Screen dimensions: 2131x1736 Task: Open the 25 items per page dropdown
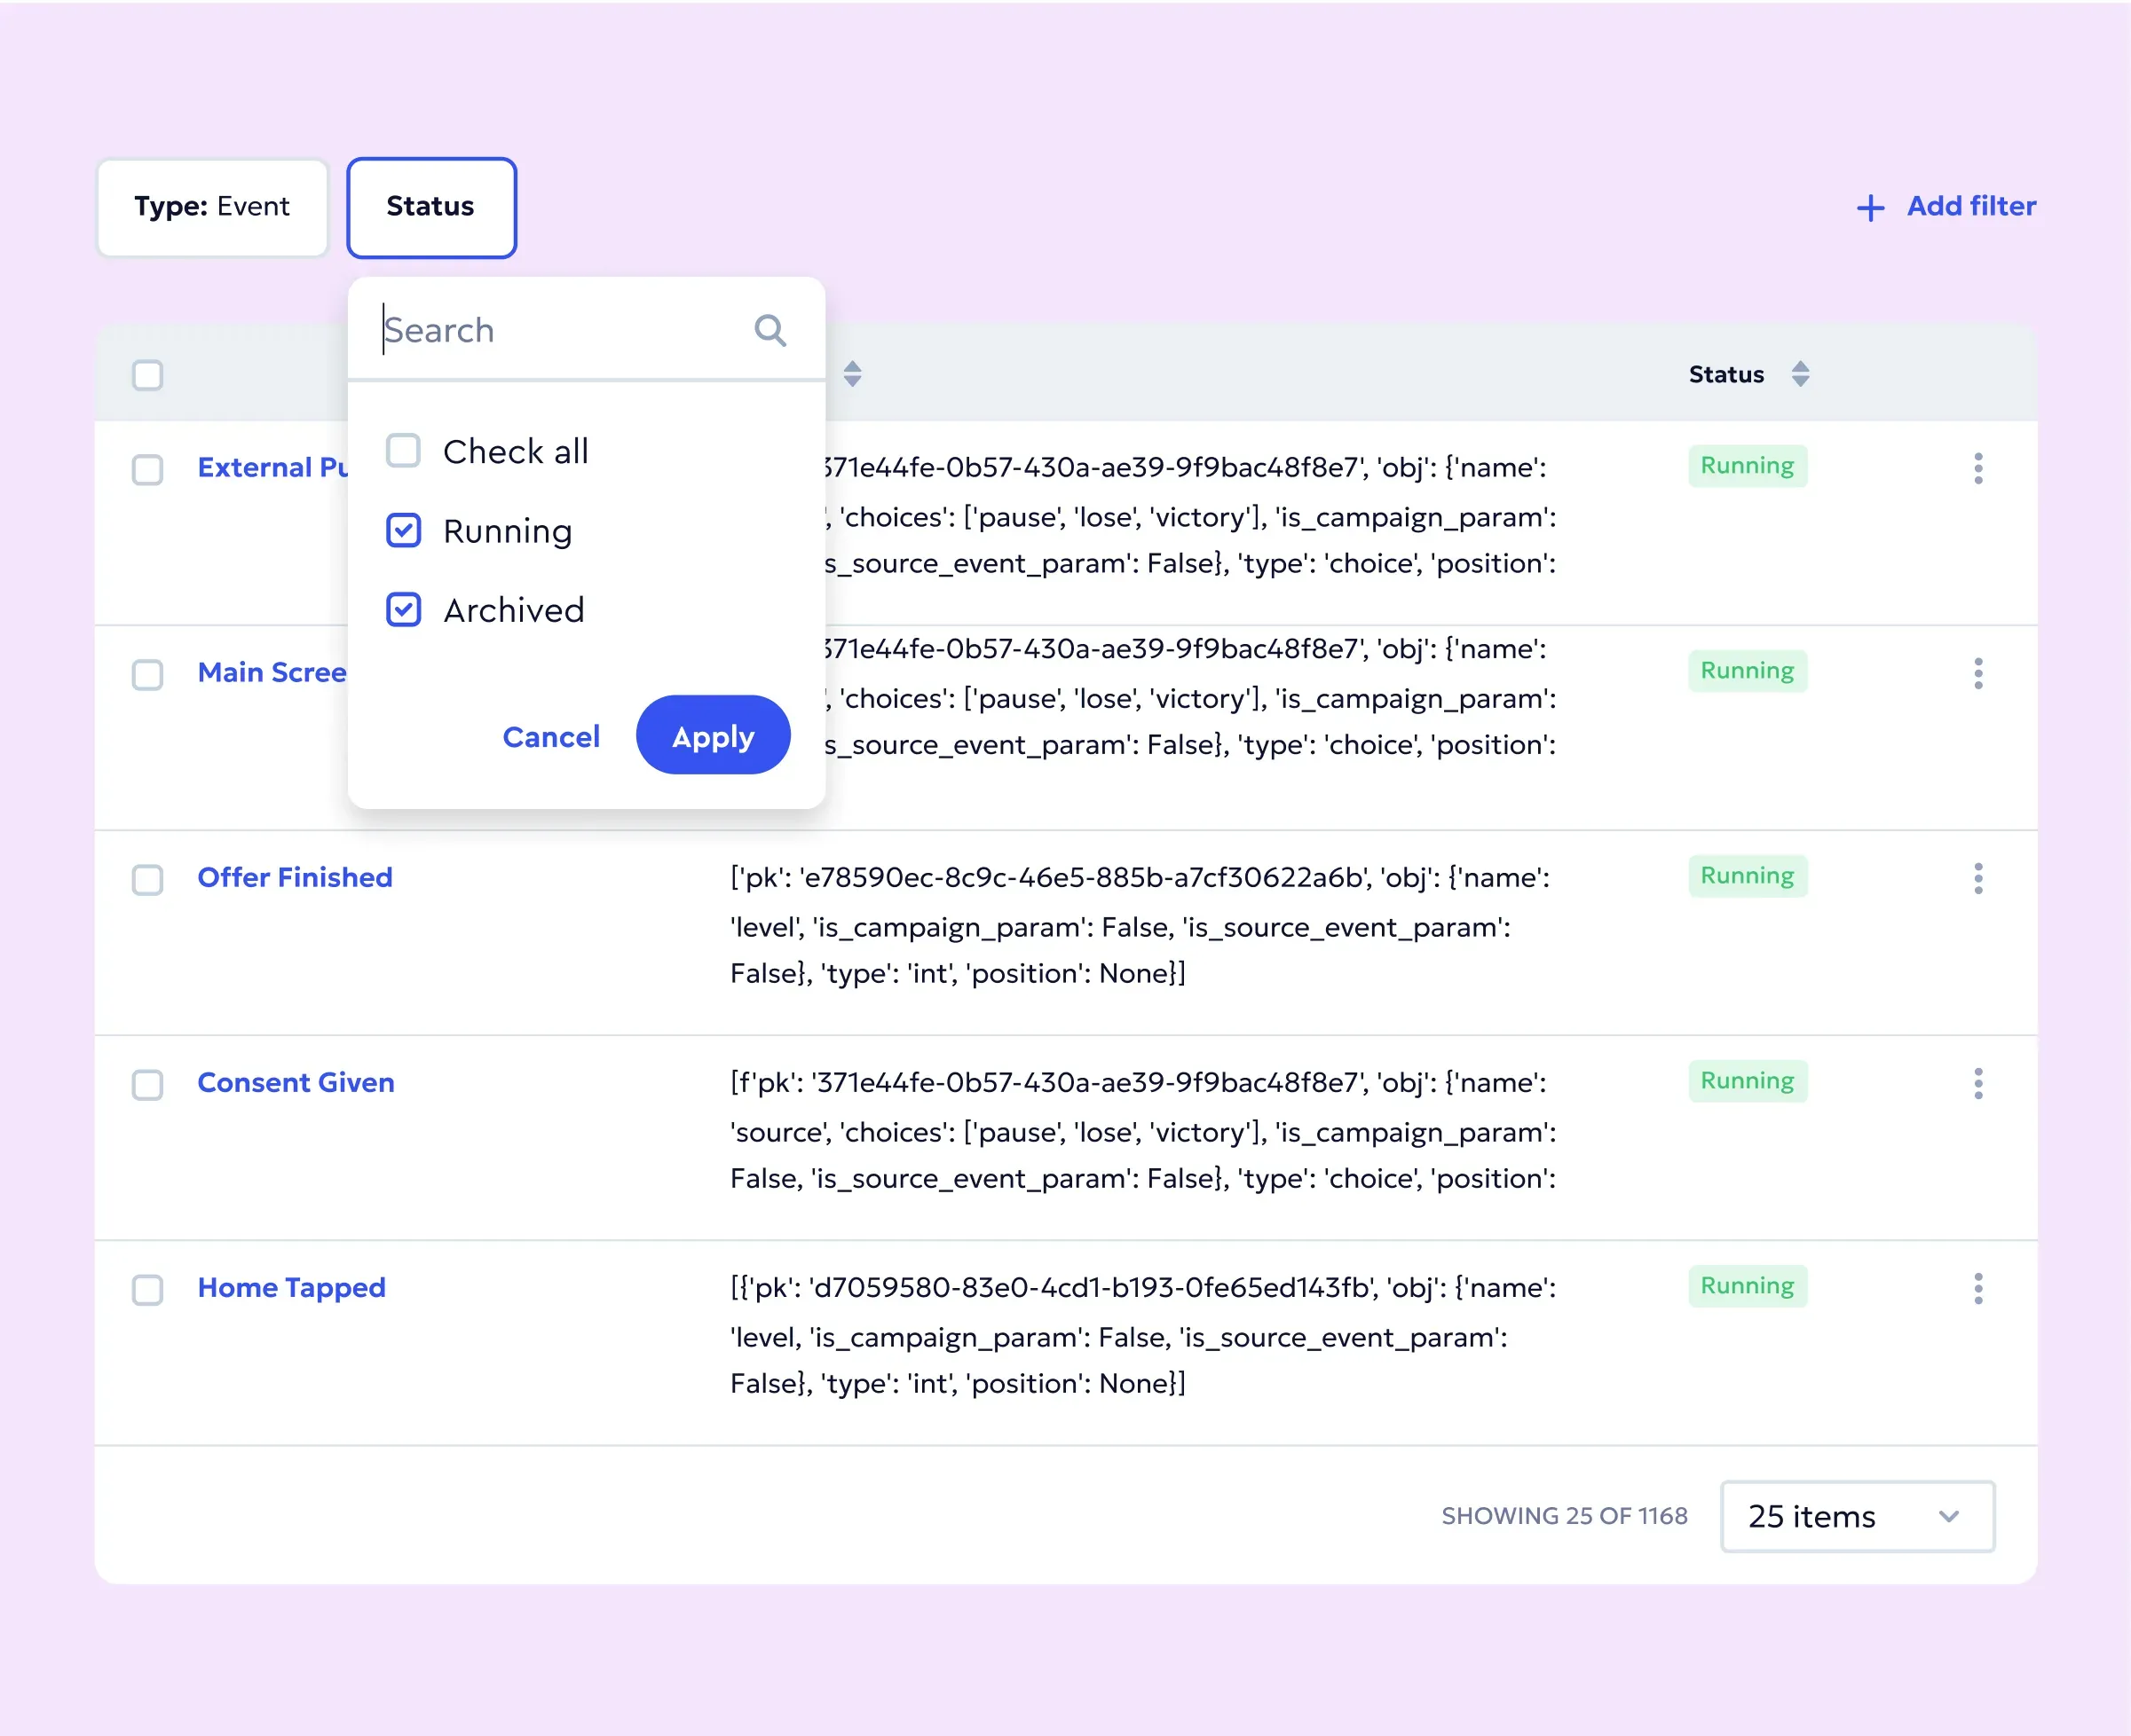[1857, 1516]
